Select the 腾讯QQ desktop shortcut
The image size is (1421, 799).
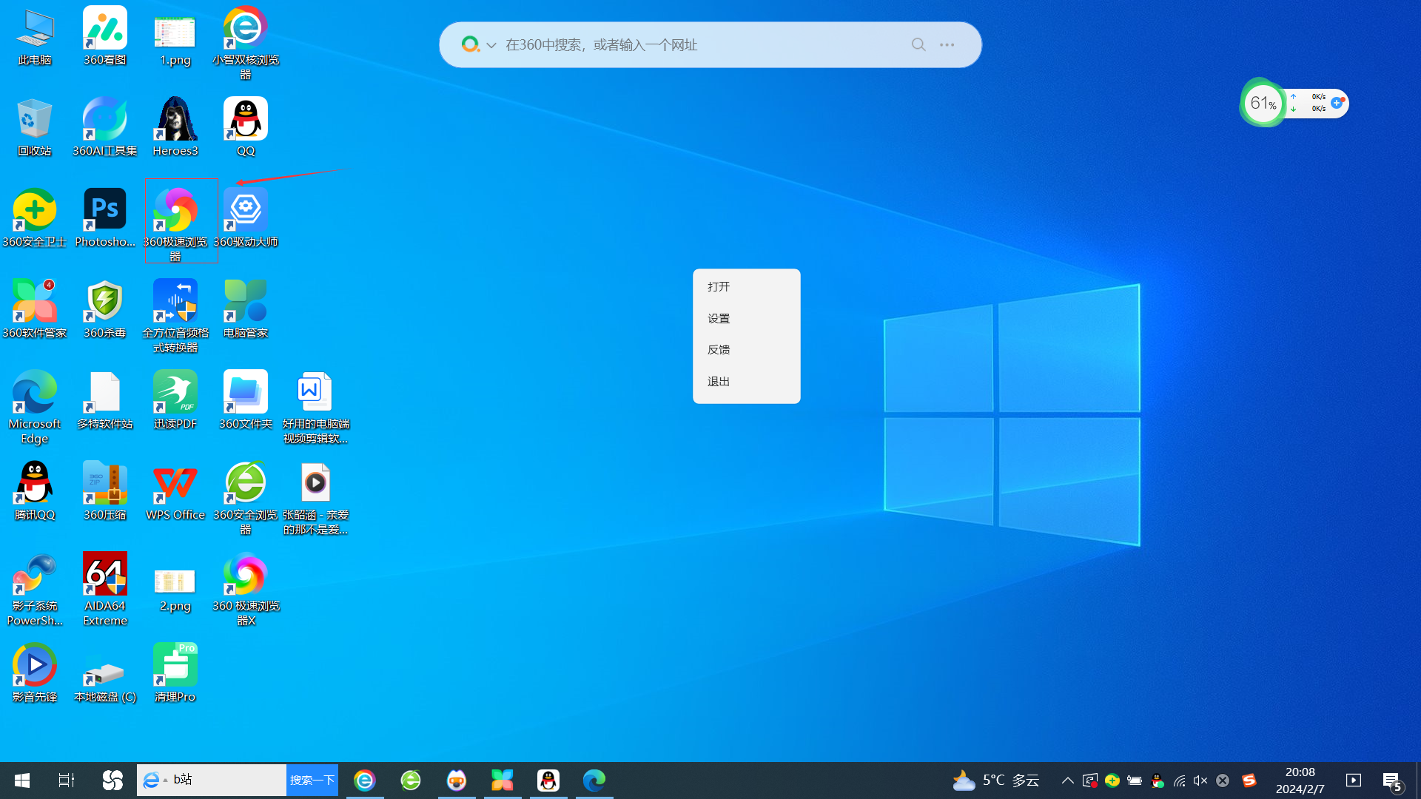(x=35, y=490)
